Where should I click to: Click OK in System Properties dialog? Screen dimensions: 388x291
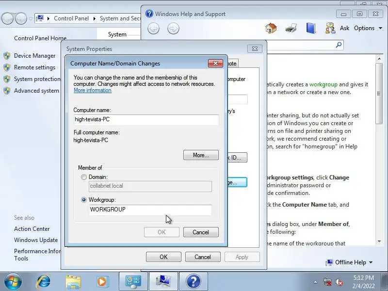tap(163, 257)
